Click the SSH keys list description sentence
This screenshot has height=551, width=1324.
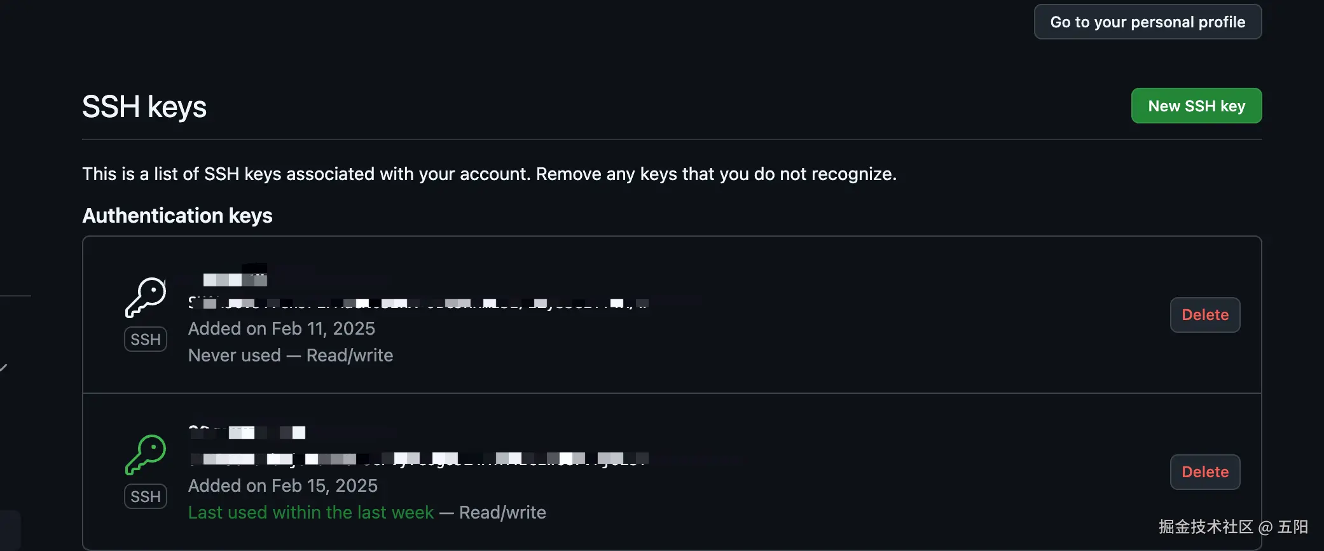[x=489, y=174]
